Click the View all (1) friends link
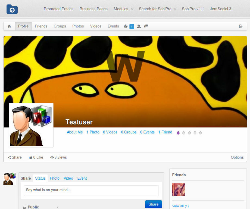The height and width of the screenshot is (209, 250). click(x=180, y=206)
